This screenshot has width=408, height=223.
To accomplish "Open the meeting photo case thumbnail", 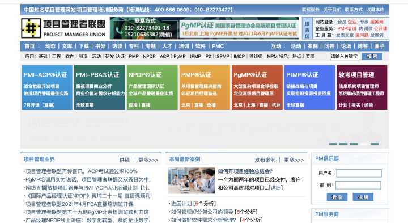I will tap(192, 180).
